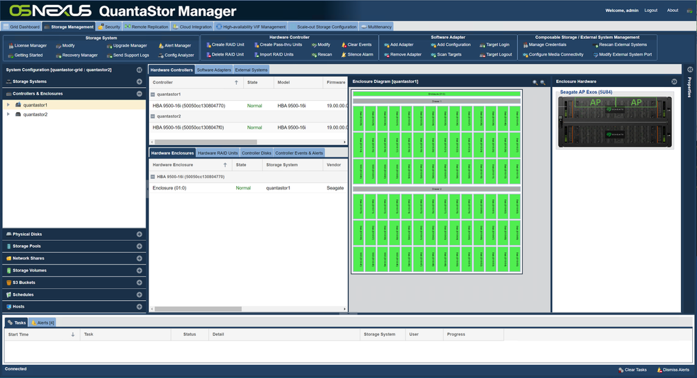Select the Silence Alarm toolbar icon
Viewport: 697px width, 378px height.
pyautogui.click(x=344, y=54)
